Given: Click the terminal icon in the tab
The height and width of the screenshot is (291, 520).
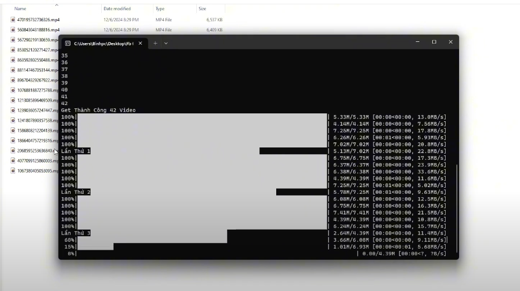Looking at the screenshot, I should pyautogui.click(x=67, y=43).
